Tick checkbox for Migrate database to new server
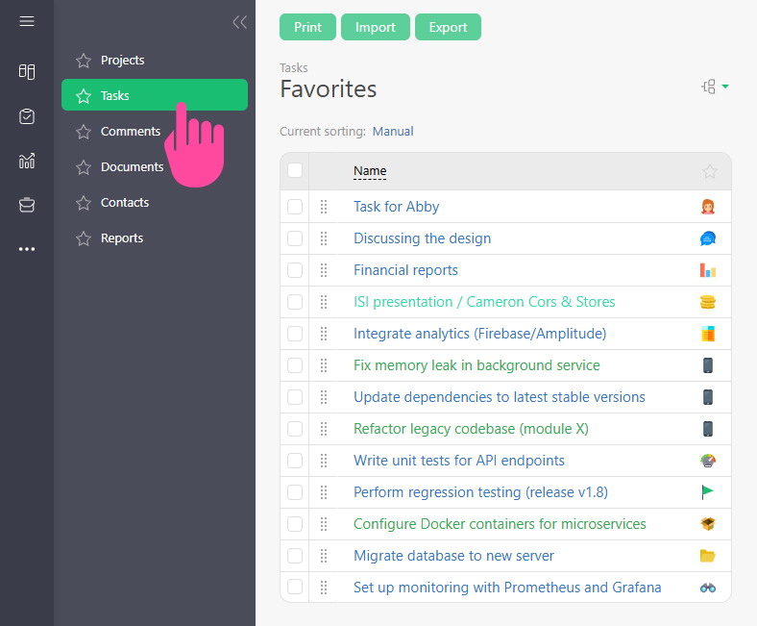The image size is (757, 626). tap(295, 556)
